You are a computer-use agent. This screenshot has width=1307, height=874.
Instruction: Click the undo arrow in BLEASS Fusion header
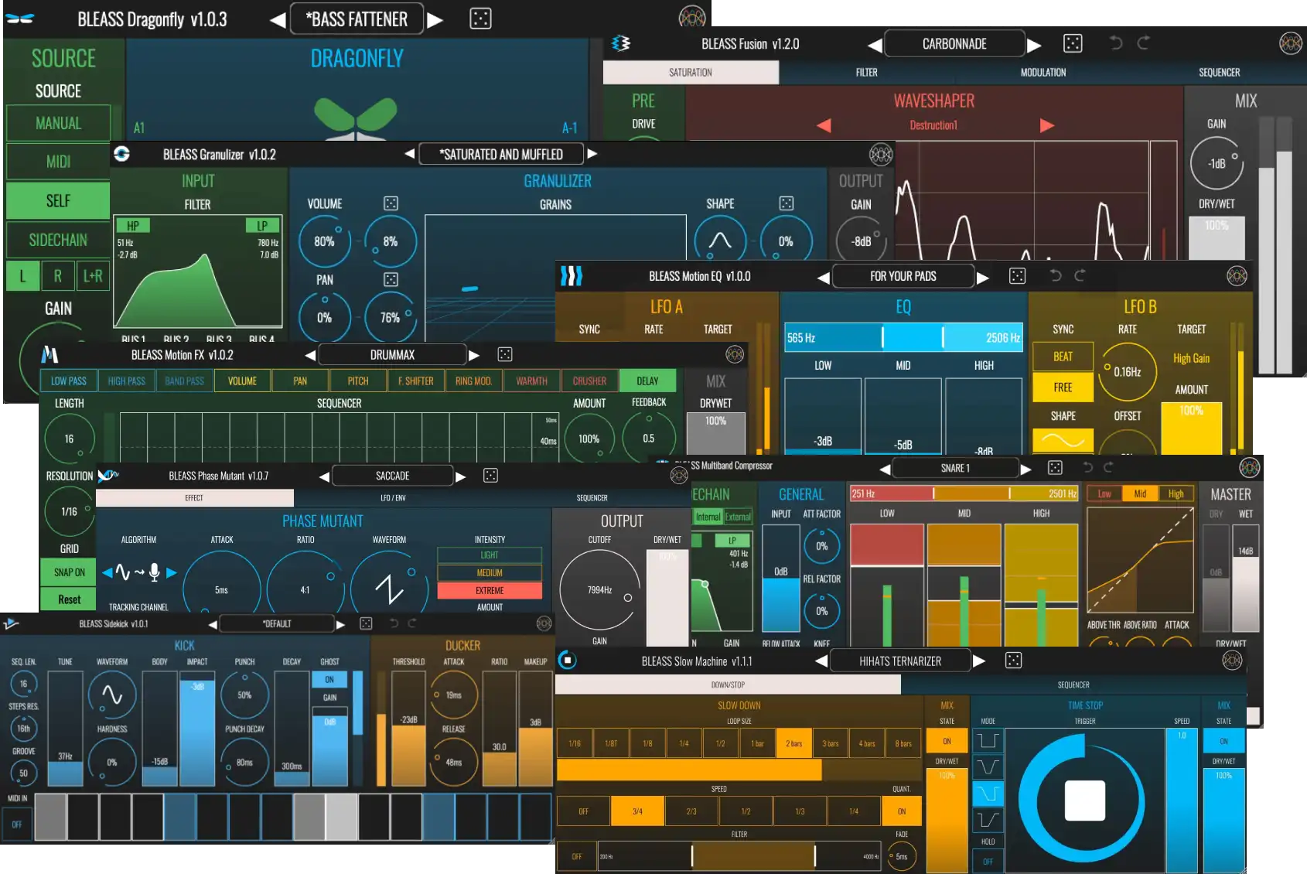(x=1115, y=43)
